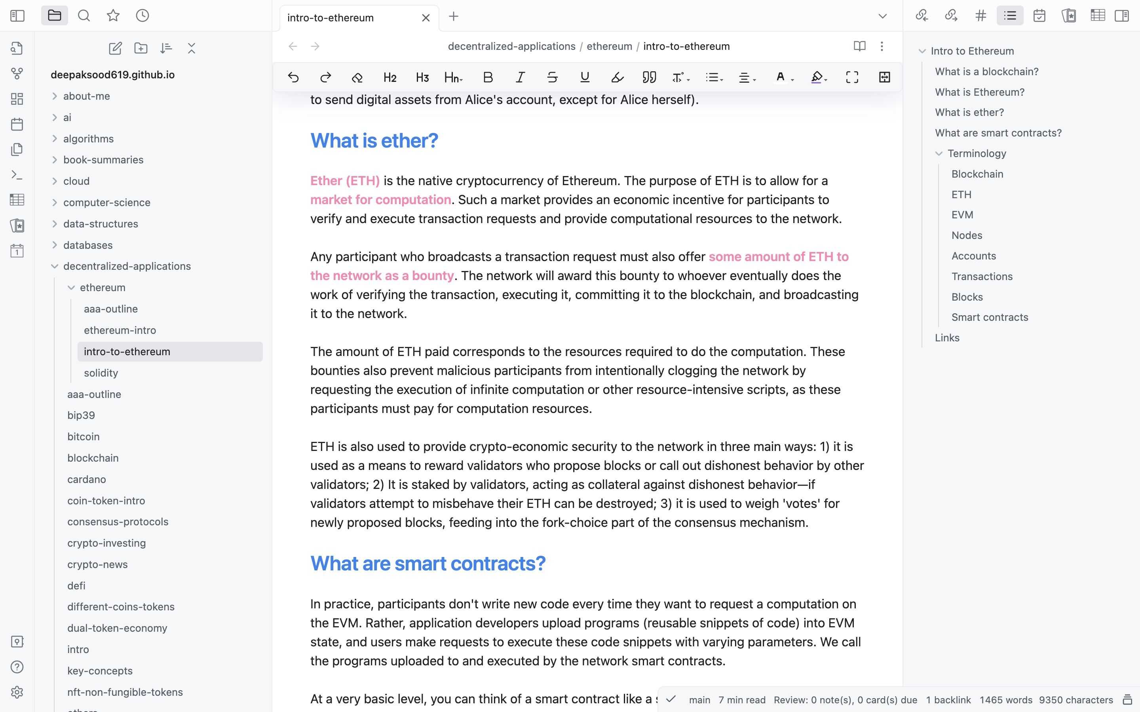Open the outgoing links pane

click(x=951, y=15)
